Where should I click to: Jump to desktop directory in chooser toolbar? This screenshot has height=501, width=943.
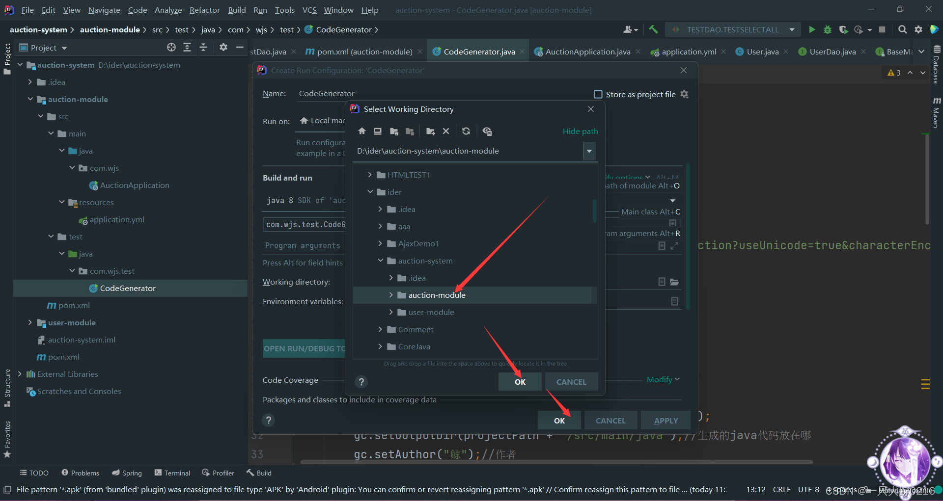click(x=378, y=131)
